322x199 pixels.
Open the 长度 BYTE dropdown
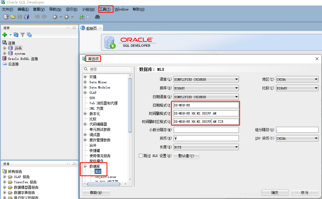click(206, 147)
